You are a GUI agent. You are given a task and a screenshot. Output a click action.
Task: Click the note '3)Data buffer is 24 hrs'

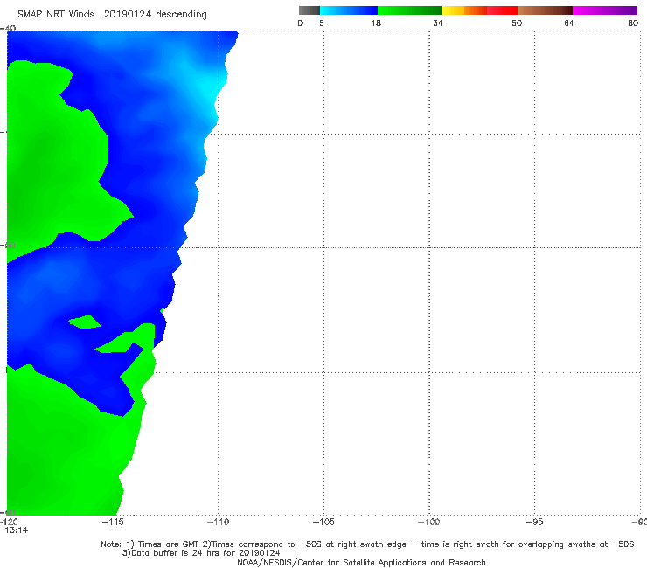(x=201, y=553)
